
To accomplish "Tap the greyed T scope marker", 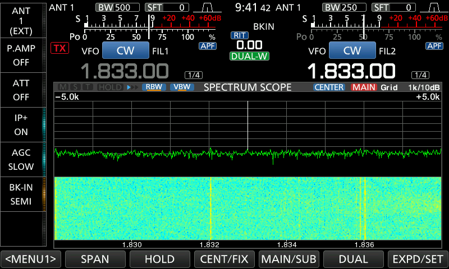I will click(88, 87).
